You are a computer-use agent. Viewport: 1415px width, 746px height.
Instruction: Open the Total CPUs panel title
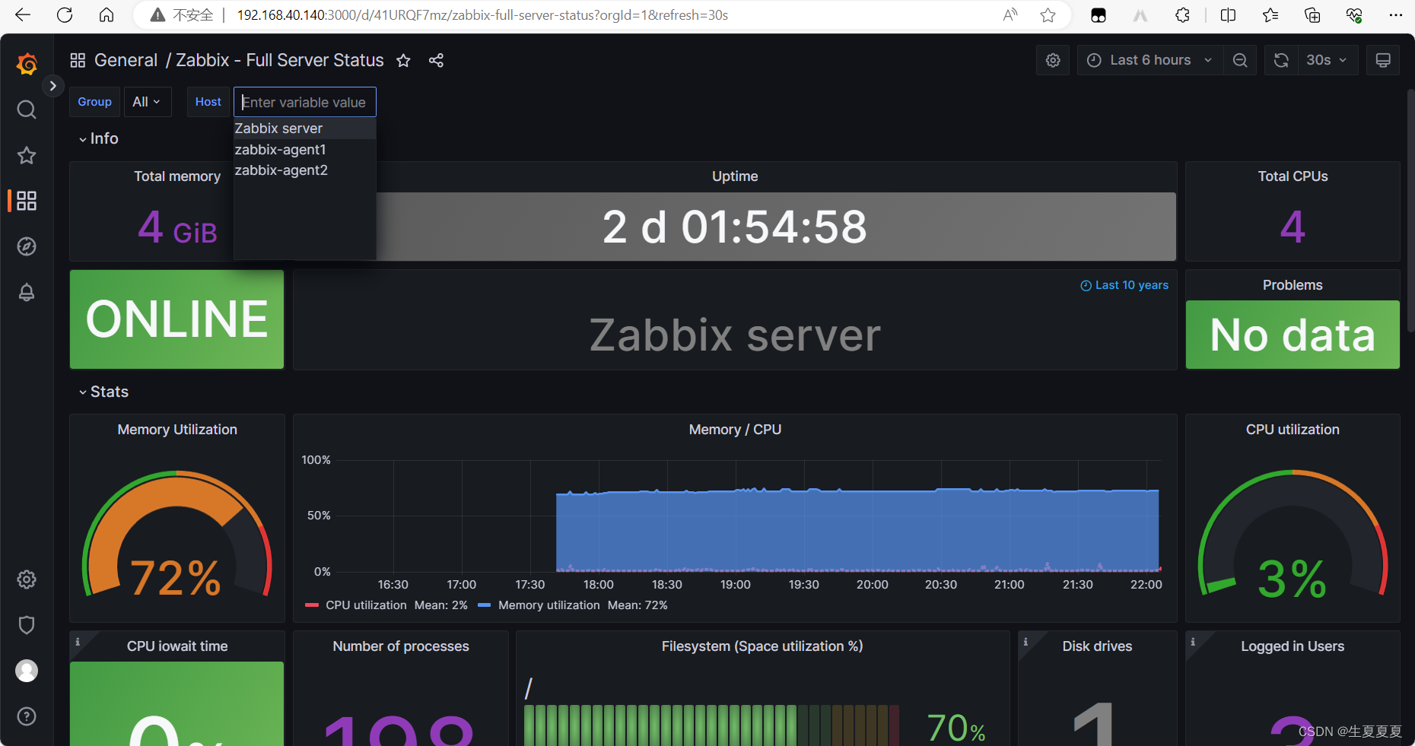[1293, 176]
